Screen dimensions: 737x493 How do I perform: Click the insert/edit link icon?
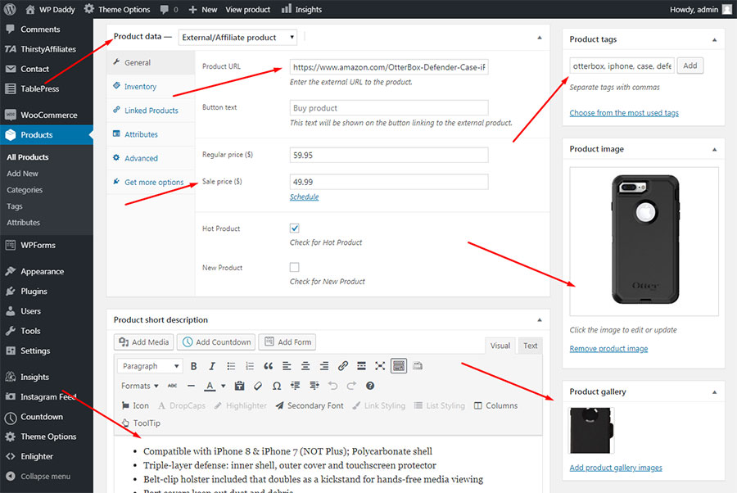click(343, 366)
